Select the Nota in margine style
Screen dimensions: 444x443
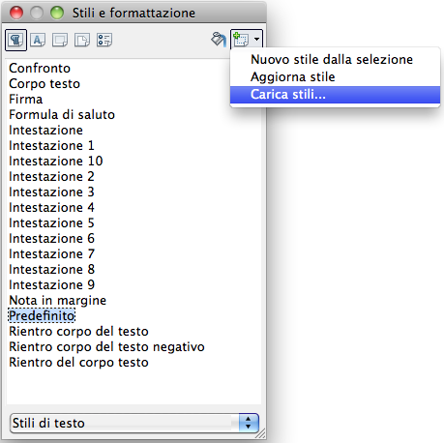[58, 301]
